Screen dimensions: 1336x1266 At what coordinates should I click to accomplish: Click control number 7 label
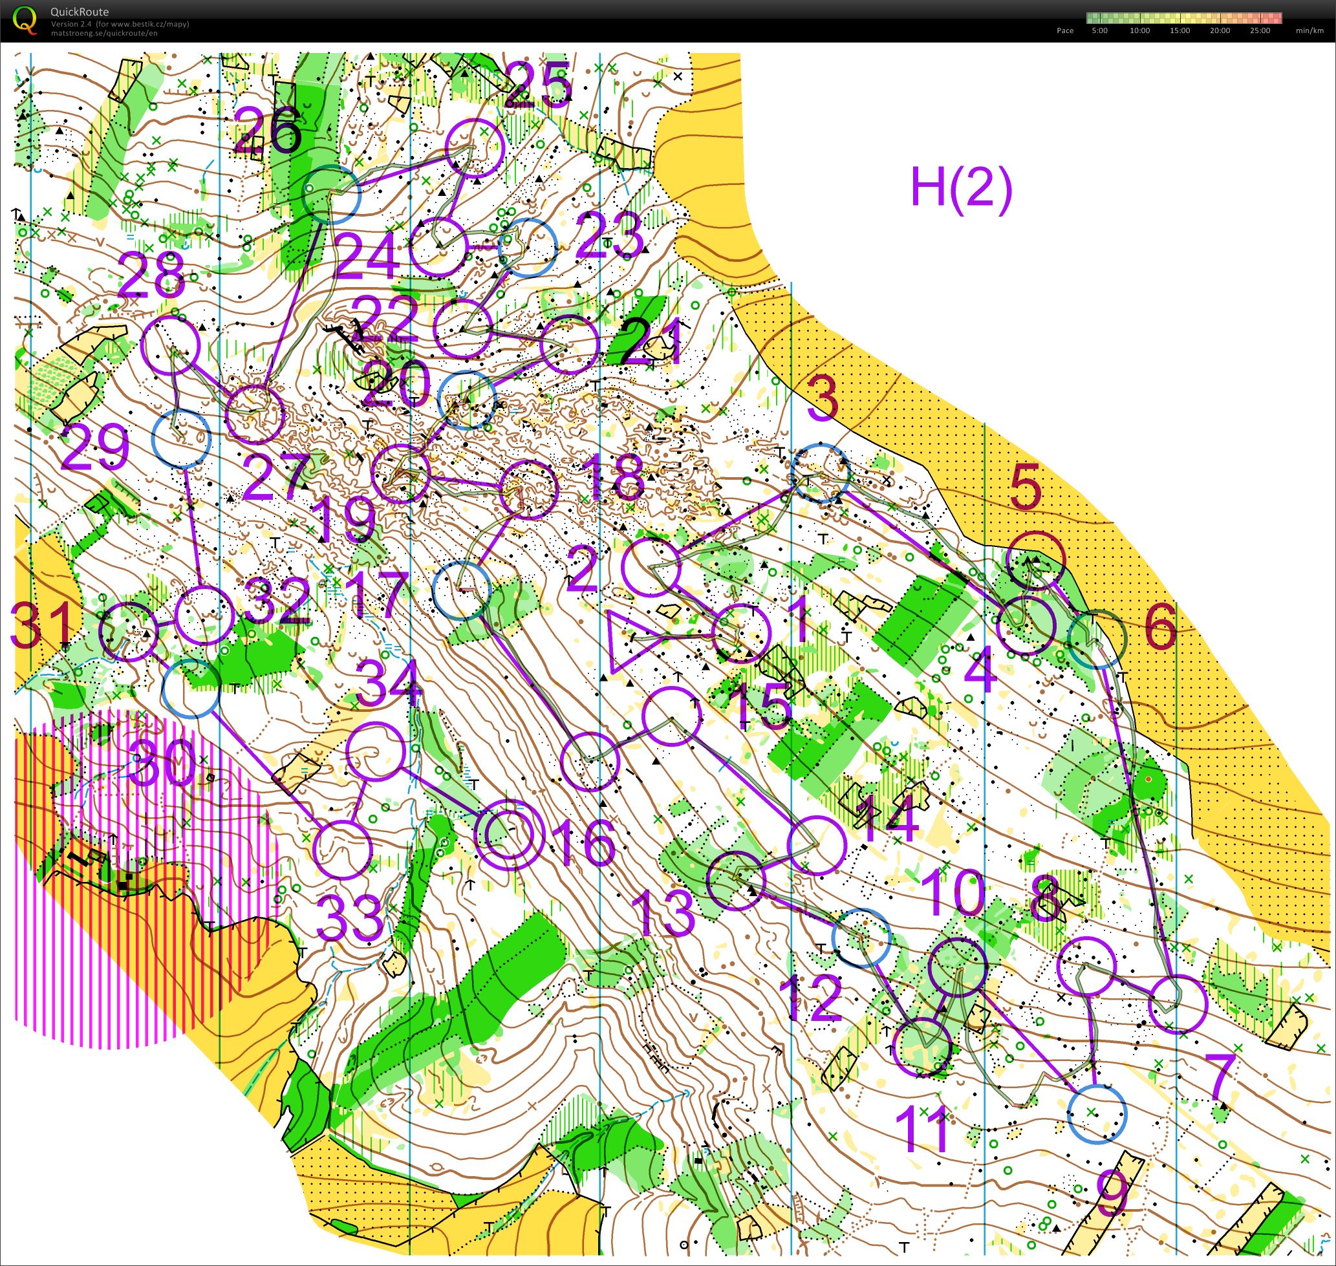pyautogui.click(x=1222, y=1077)
